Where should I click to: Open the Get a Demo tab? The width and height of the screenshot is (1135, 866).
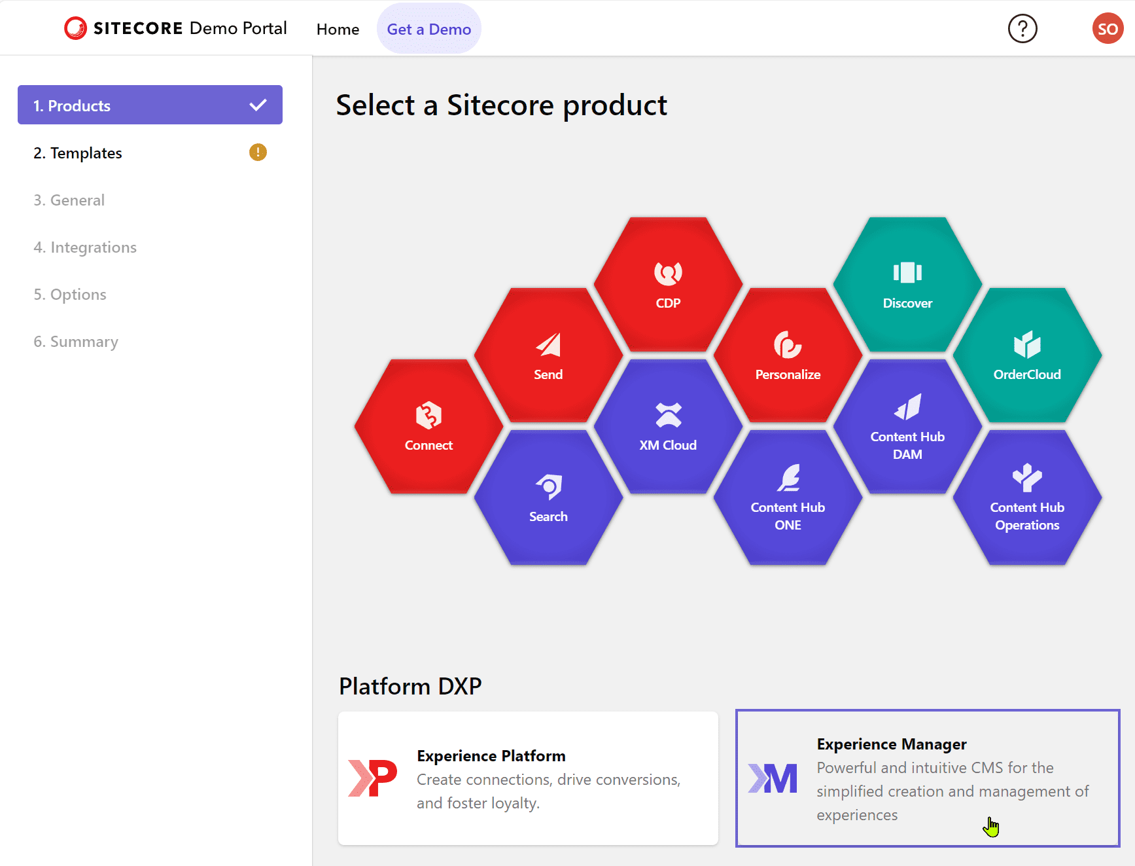(428, 29)
